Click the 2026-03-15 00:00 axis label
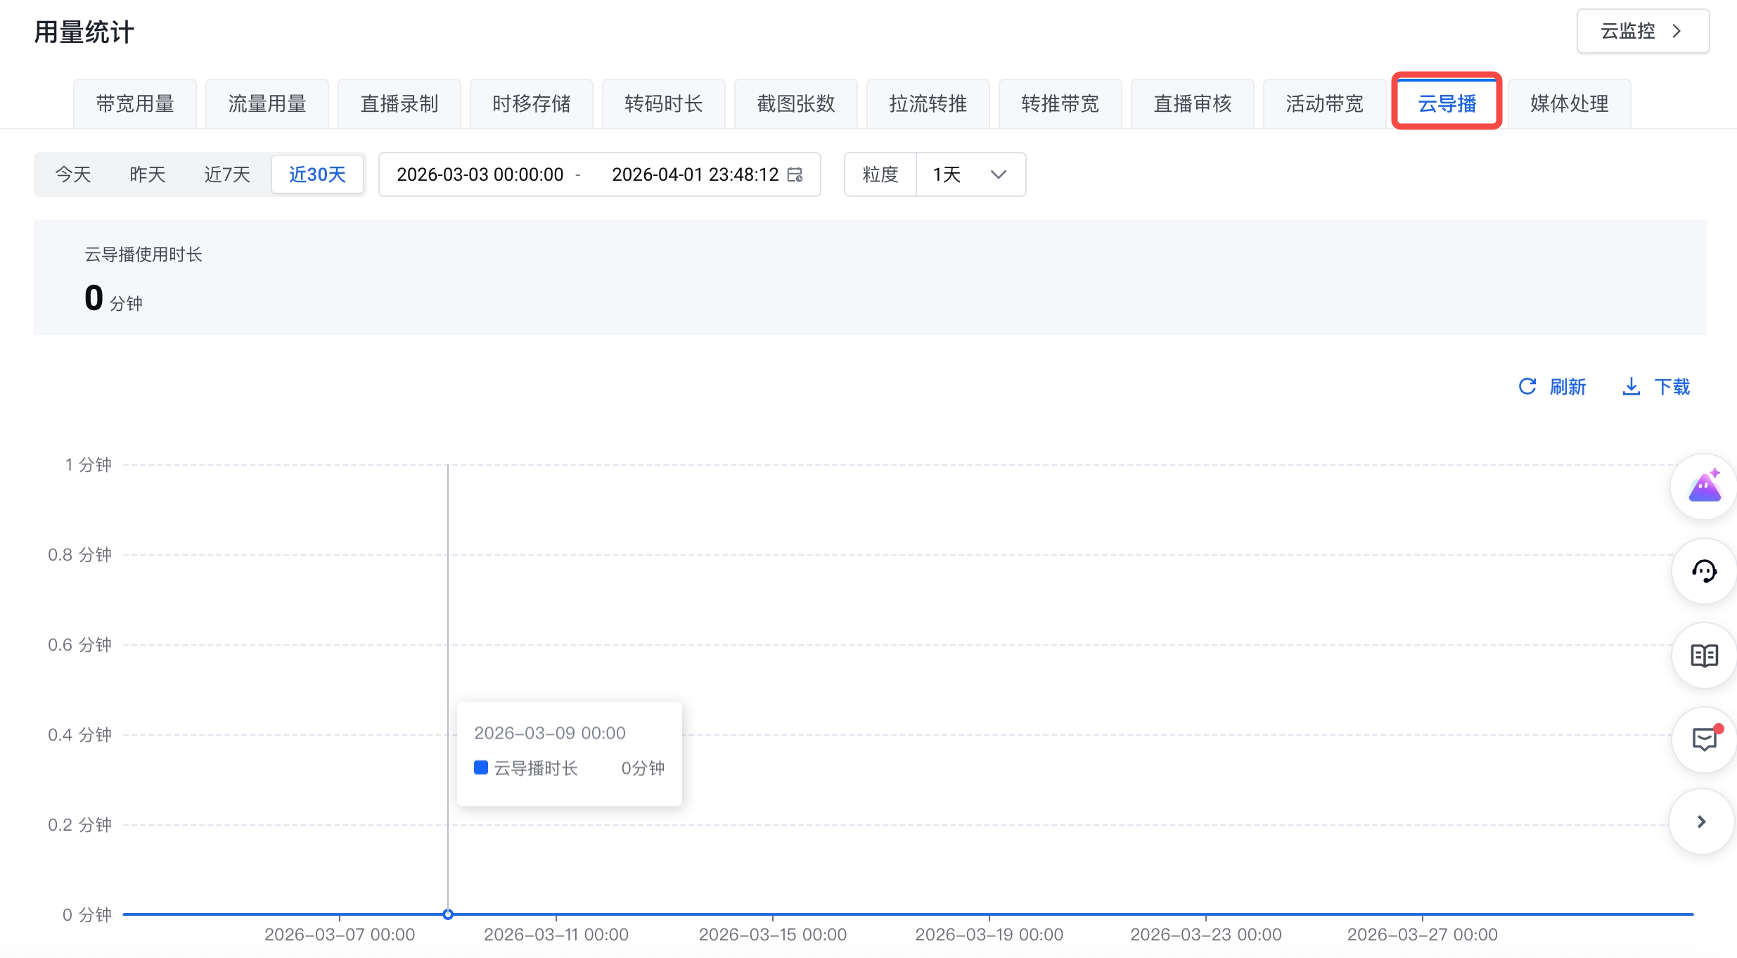This screenshot has width=1737, height=958. 773,934
